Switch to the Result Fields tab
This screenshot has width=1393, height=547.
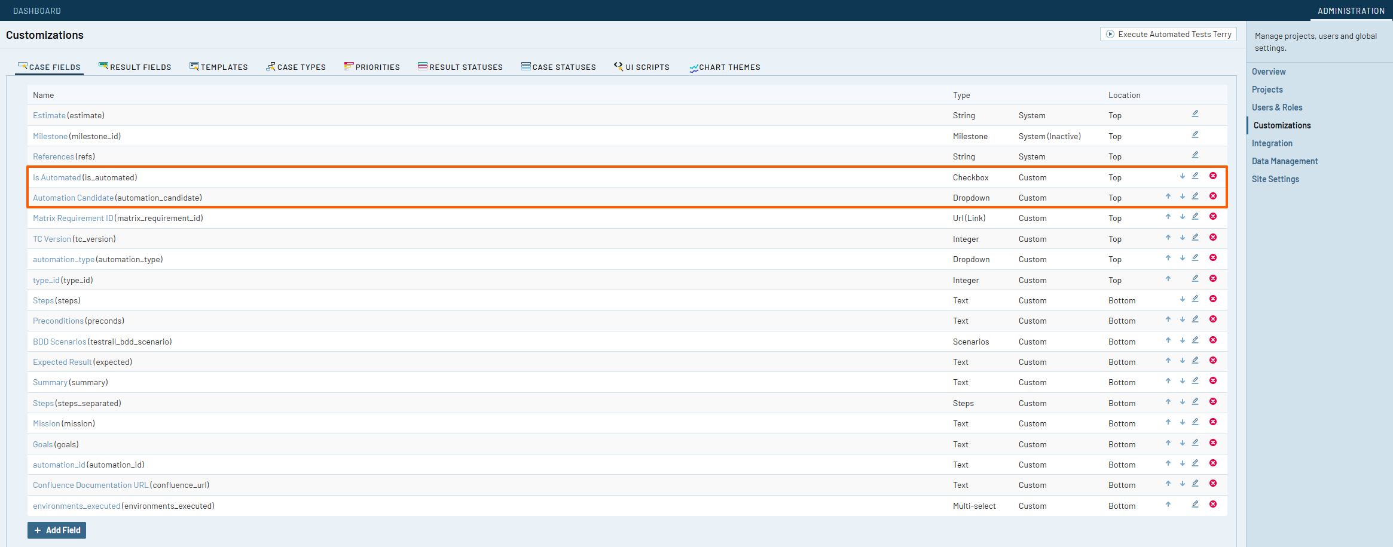[x=135, y=67]
